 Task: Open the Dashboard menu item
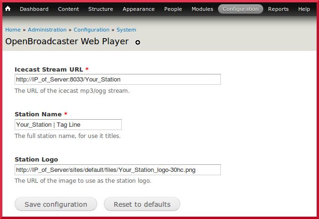[x=34, y=9]
